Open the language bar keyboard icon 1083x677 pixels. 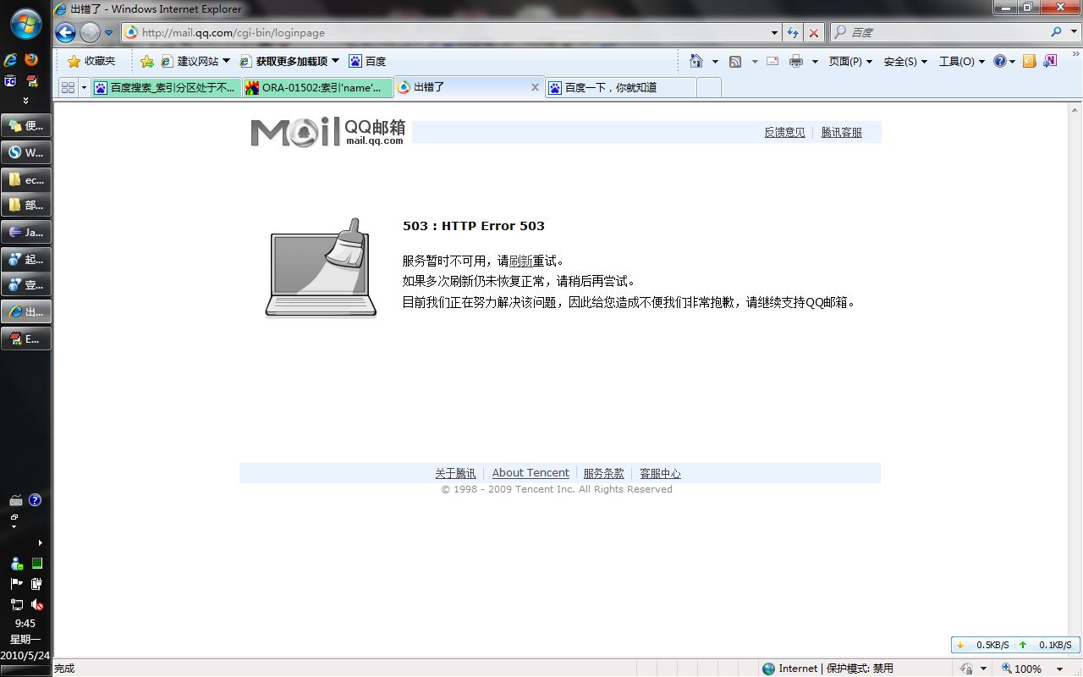coord(16,500)
